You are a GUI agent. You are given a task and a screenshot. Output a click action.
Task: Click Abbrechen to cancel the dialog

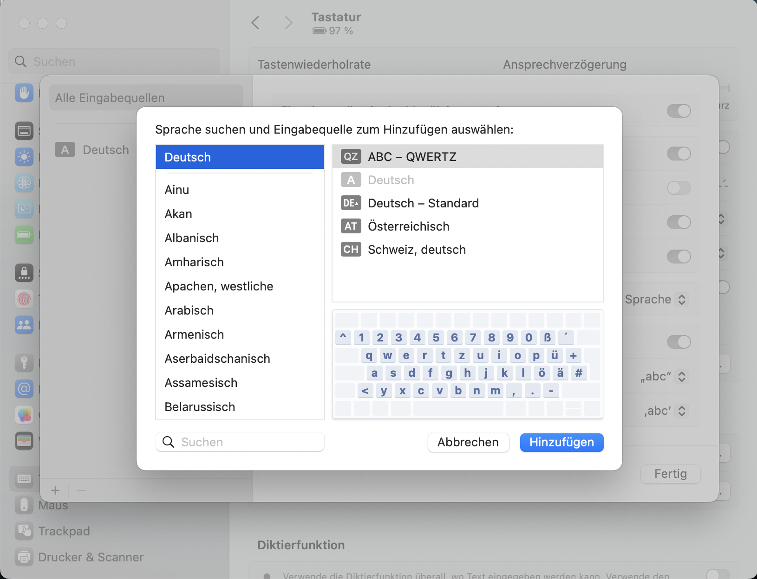468,442
